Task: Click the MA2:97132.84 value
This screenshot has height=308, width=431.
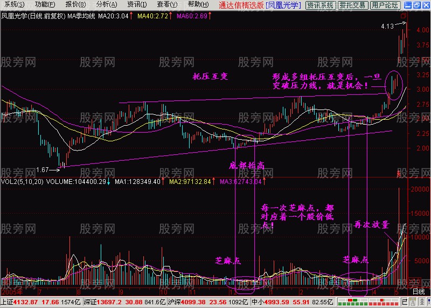Action: click(190, 182)
